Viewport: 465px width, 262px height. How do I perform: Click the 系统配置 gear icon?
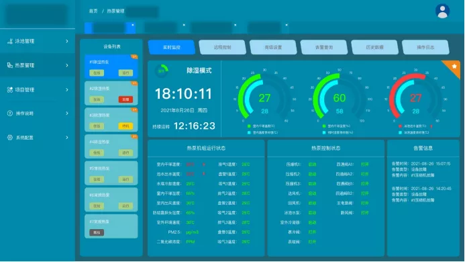coord(10,138)
